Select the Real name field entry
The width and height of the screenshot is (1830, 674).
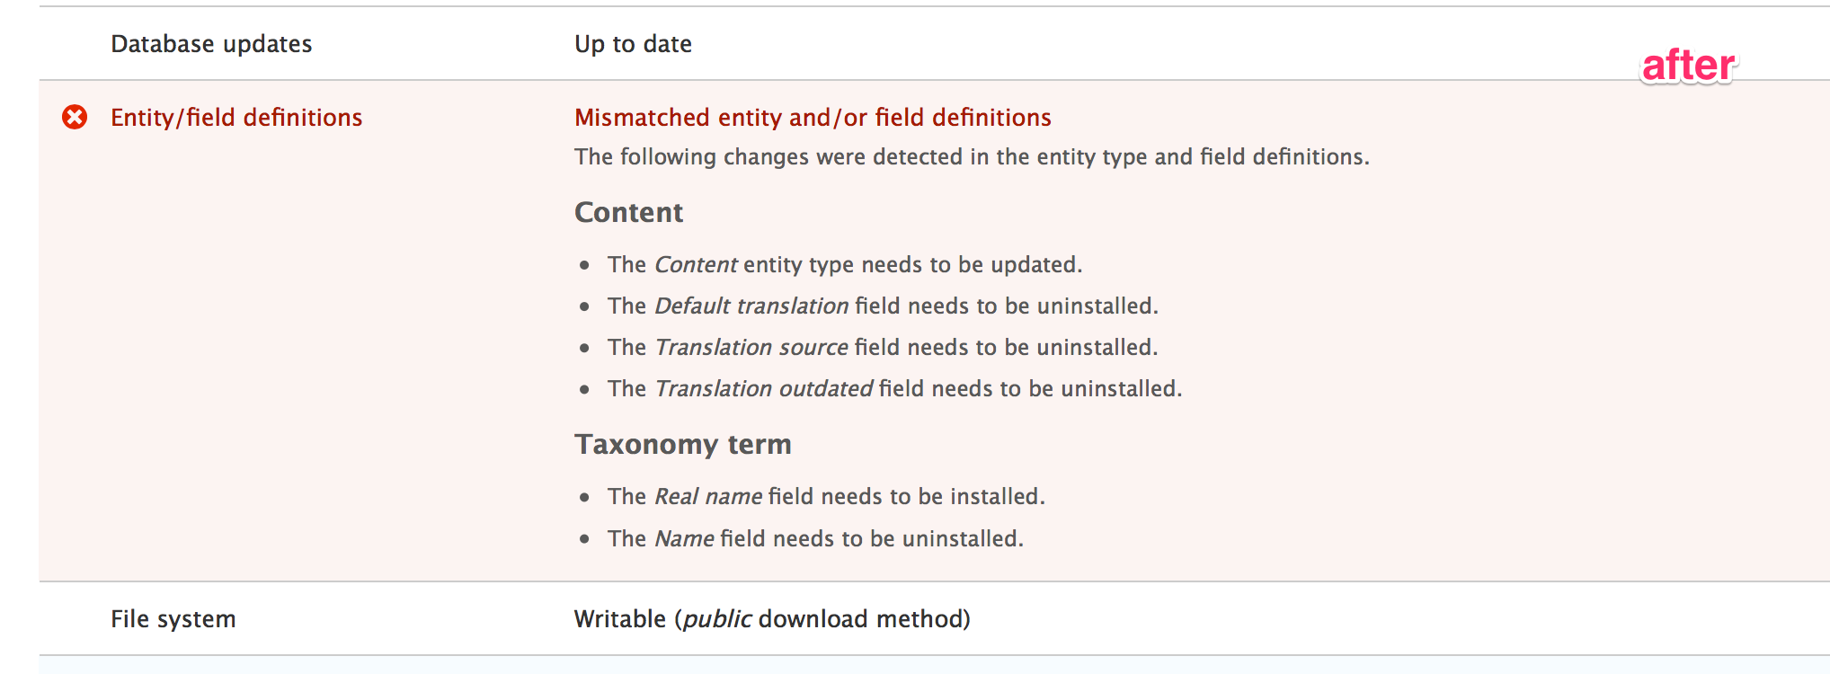point(826,496)
